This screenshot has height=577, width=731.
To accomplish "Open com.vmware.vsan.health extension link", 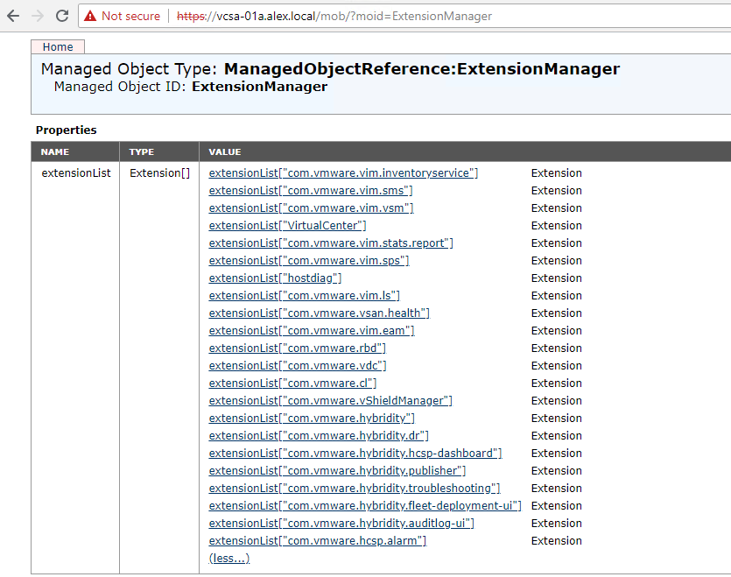I will (x=319, y=313).
